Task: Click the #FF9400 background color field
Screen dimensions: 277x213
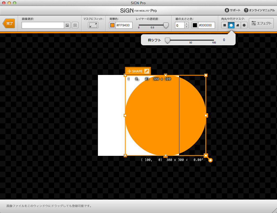Action: point(124,25)
